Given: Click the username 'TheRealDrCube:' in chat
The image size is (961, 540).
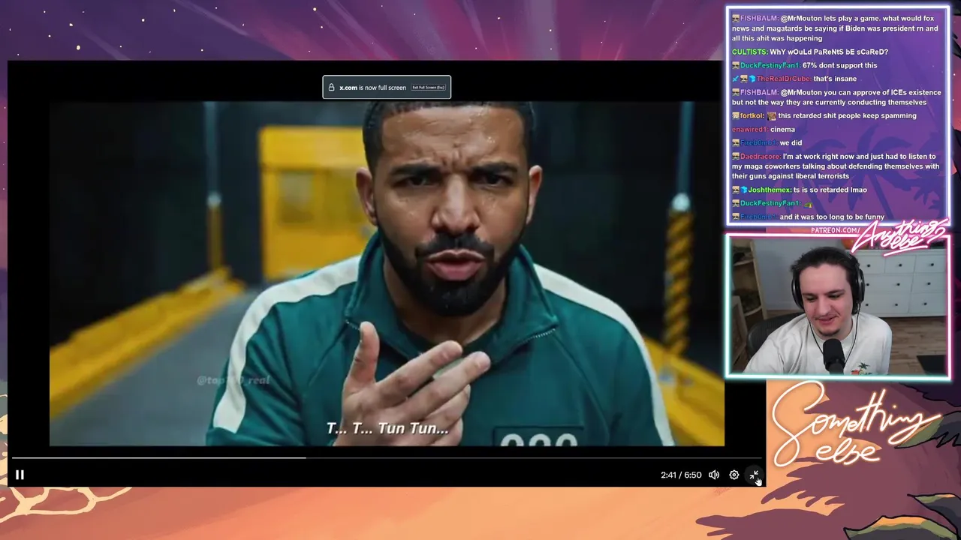Looking at the screenshot, I should pyautogui.click(x=784, y=79).
